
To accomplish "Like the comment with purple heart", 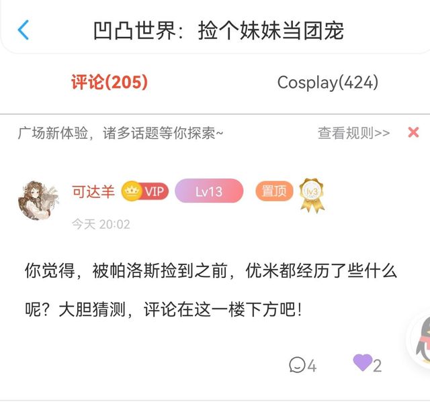I will coord(363,362).
